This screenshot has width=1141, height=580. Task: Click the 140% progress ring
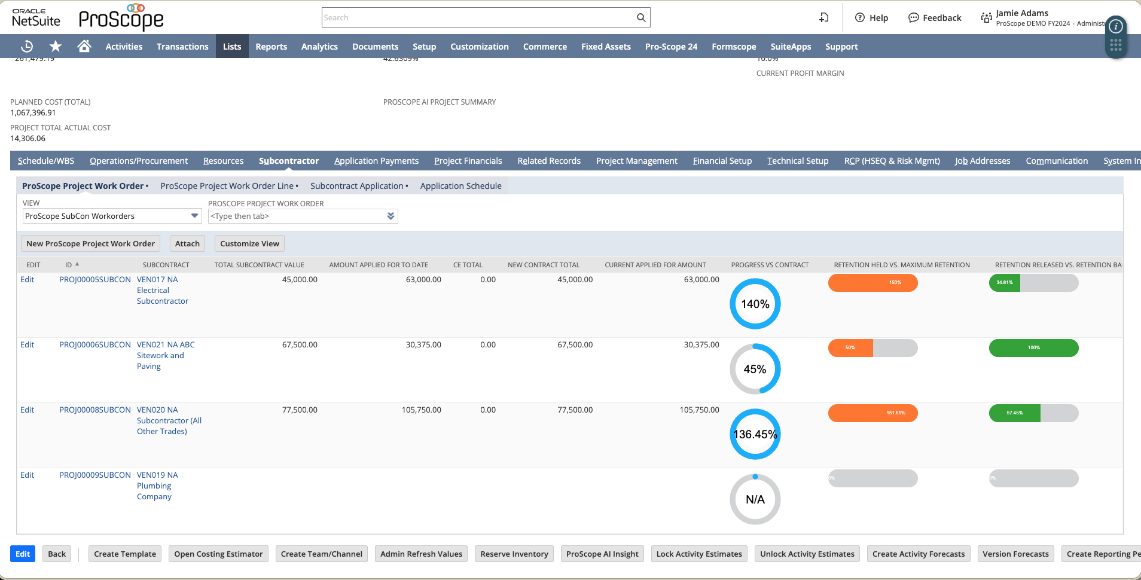(x=755, y=304)
